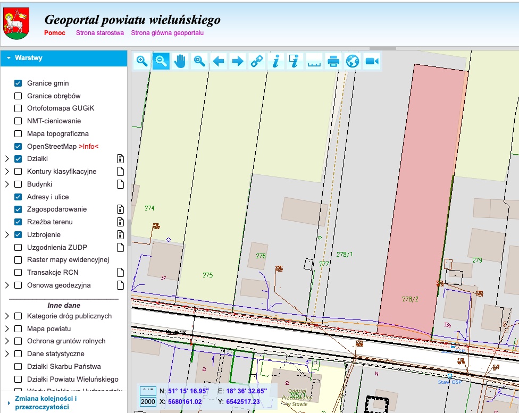Expand the Budynki layer group

7,184
